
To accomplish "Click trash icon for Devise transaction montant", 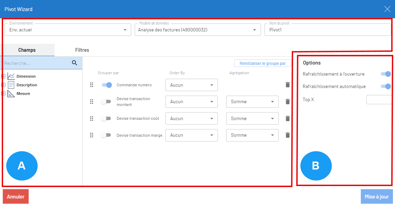I will coord(287,101).
